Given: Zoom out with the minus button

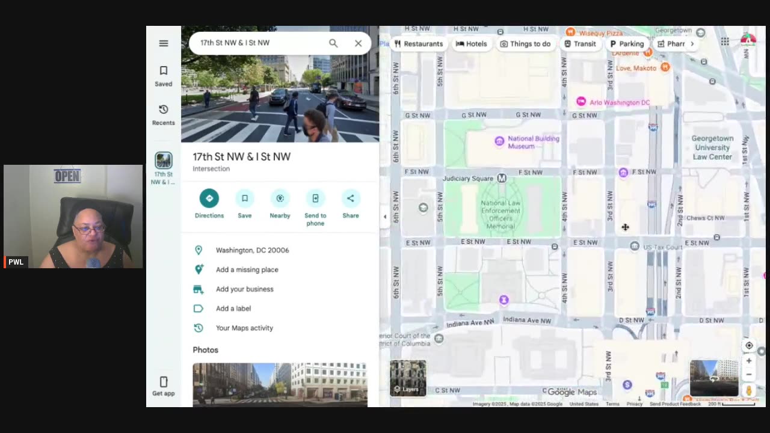Looking at the screenshot, I should [749, 375].
